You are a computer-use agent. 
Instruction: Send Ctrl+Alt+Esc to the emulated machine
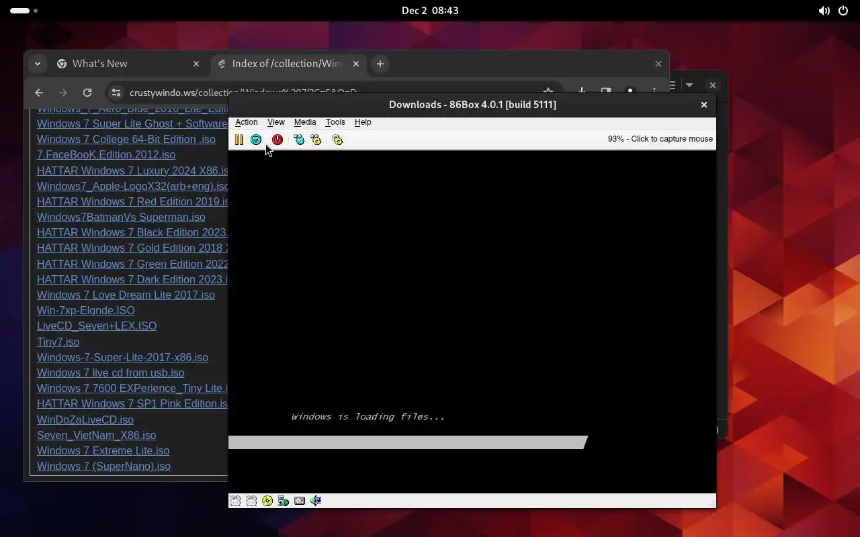[316, 140]
